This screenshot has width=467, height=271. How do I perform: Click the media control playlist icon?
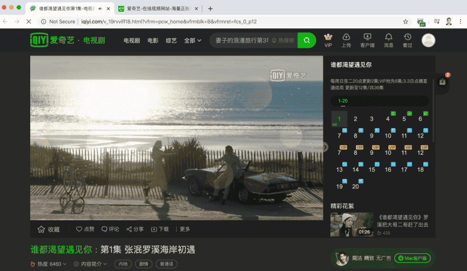coord(437,21)
